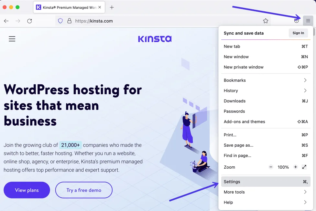The image size is (316, 211).
Task: Click the Kinsta favicon in the tab
Action: coord(38,7)
